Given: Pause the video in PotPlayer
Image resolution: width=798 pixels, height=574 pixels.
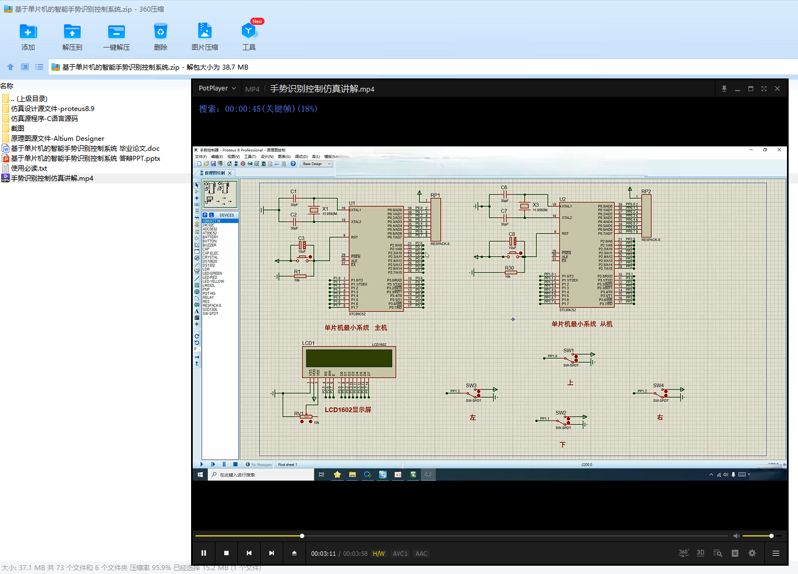Looking at the screenshot, I should coord(204,553).
